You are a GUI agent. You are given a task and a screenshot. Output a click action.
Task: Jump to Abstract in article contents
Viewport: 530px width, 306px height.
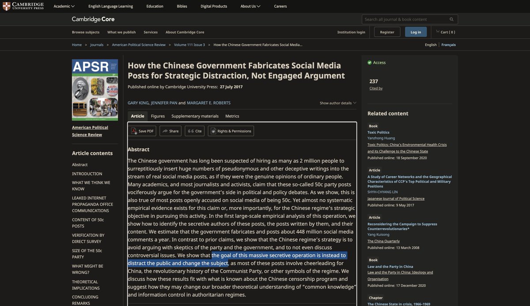(x=80, y=164)
